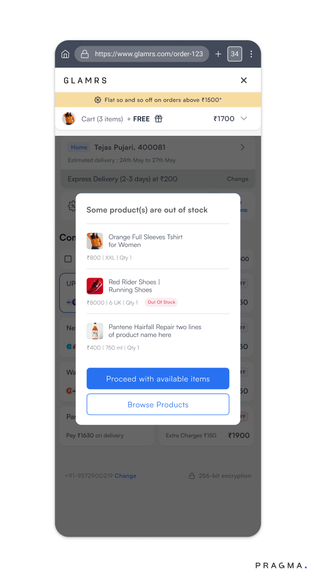Open the tab switcher showing 34
This screenshot has width=316, height=577.
[x=235, y=54]
